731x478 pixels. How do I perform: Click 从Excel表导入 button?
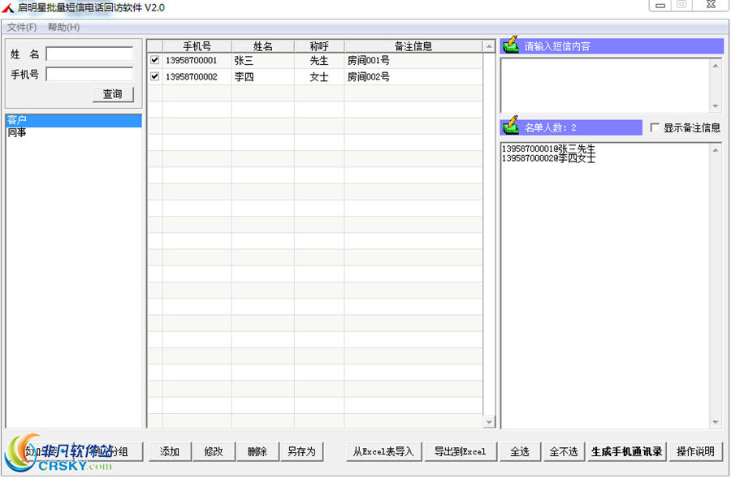tap(383, 451)
